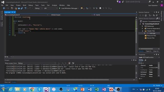Screen dimensions: 164x92
Task: Open the Toolbox side tab
Action: (2, 24)
